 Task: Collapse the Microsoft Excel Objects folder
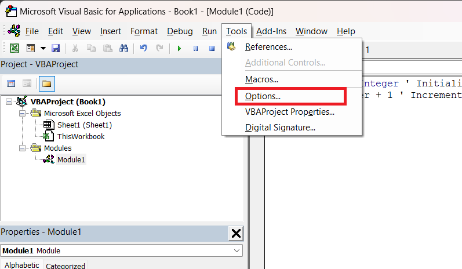pos(23,114)
